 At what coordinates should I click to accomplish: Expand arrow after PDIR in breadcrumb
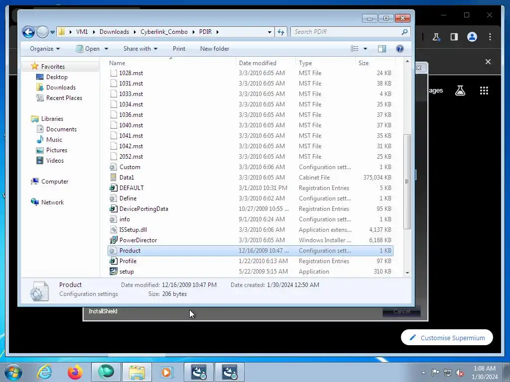(x=217, y=32)
